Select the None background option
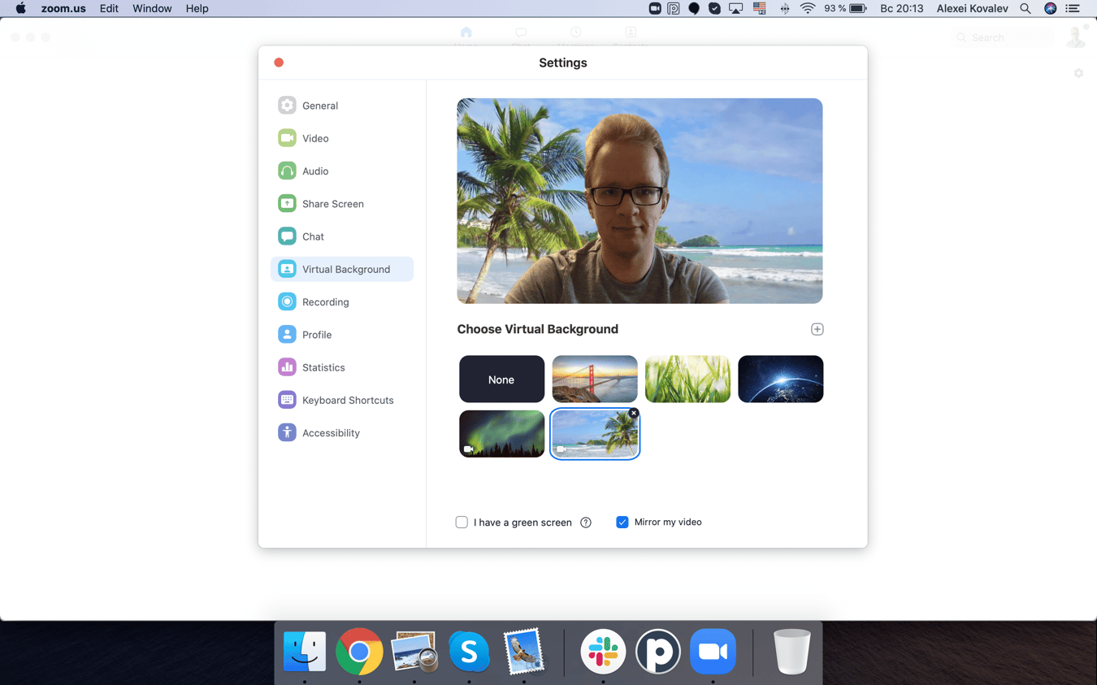 501,379
